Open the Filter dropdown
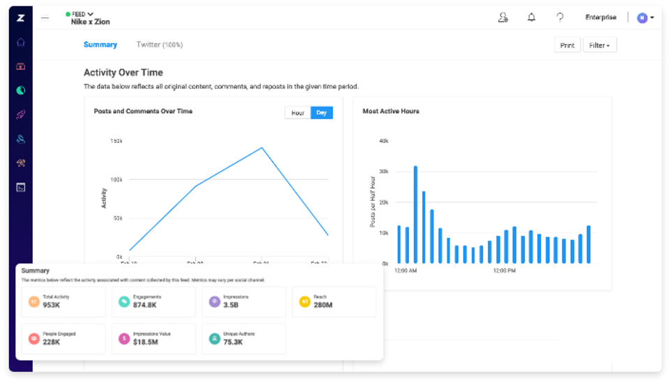Viewport: 670px width, 383px height. point(600,45)
